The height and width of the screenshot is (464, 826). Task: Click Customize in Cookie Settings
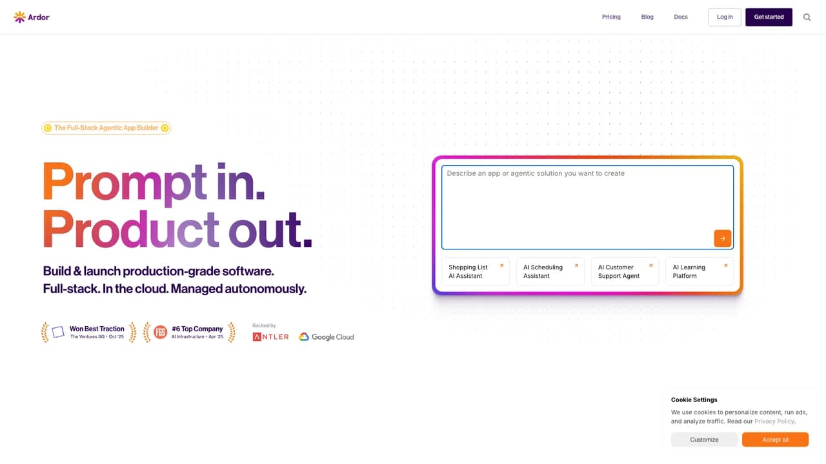coord(704,440)
